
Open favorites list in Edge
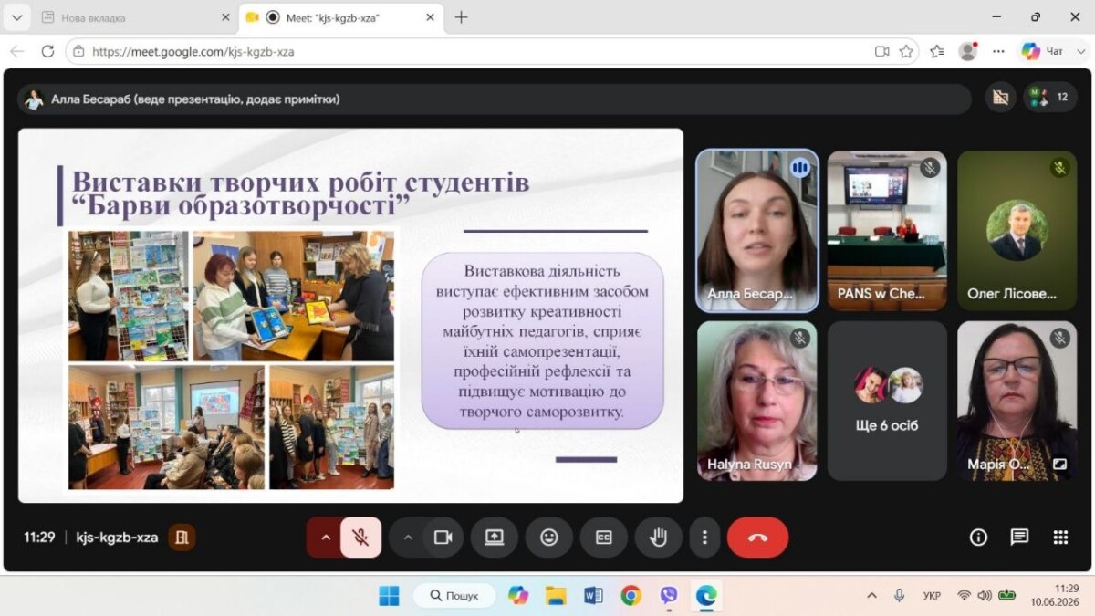937,51
